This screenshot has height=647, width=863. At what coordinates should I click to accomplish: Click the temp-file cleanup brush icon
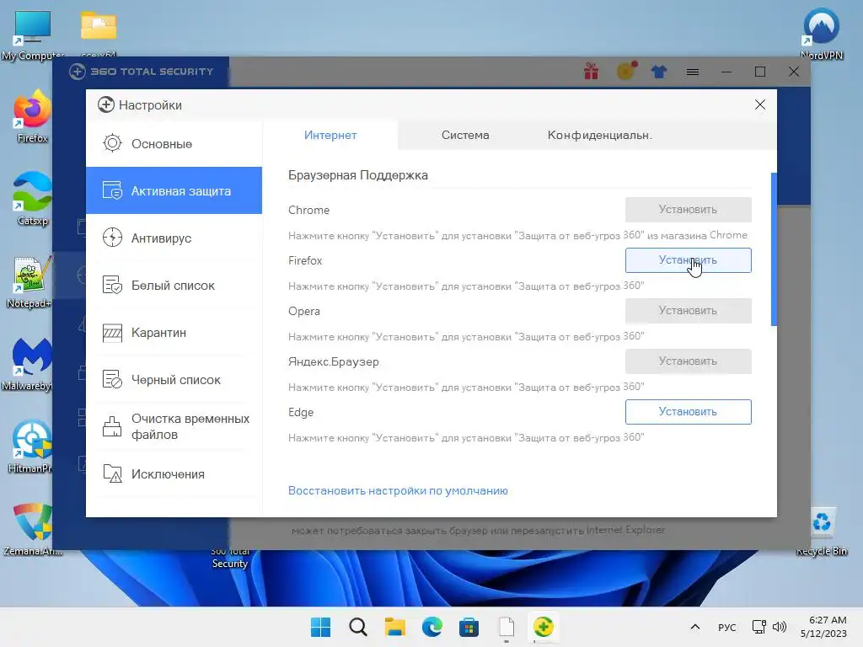pyautogui.click(x=112, y=426)
